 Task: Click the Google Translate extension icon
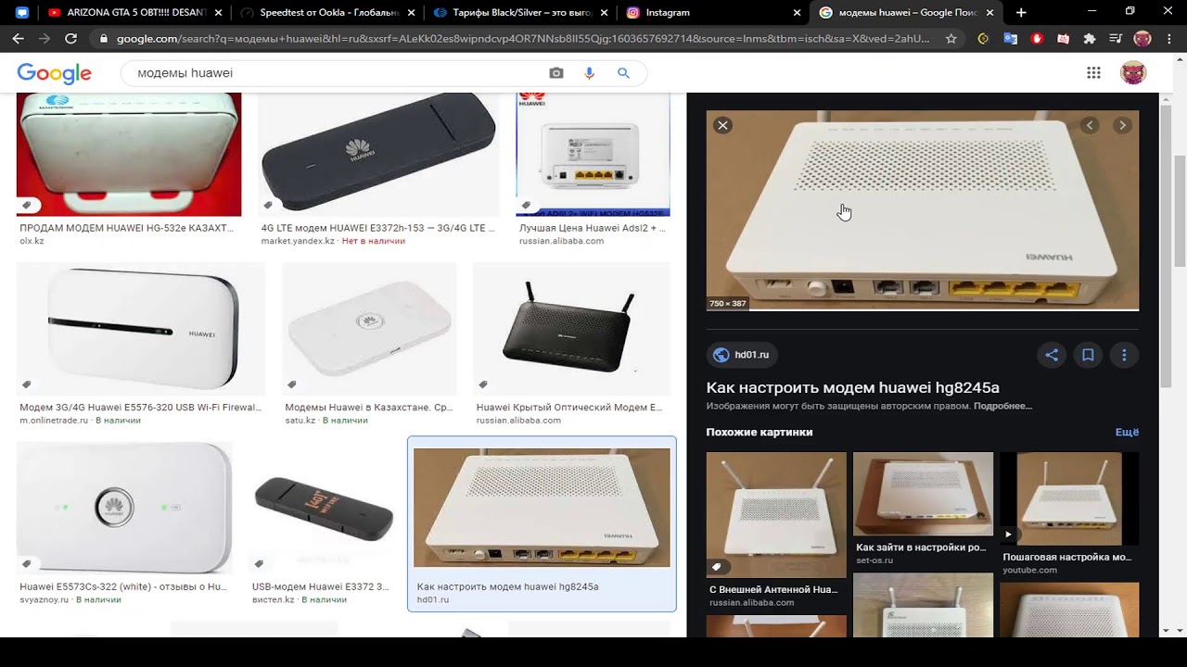click(1011, 39)
